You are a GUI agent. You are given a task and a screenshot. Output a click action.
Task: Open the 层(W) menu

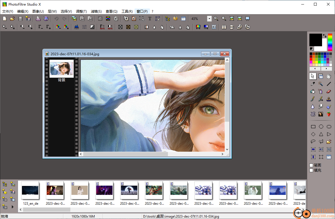(52, 11)
